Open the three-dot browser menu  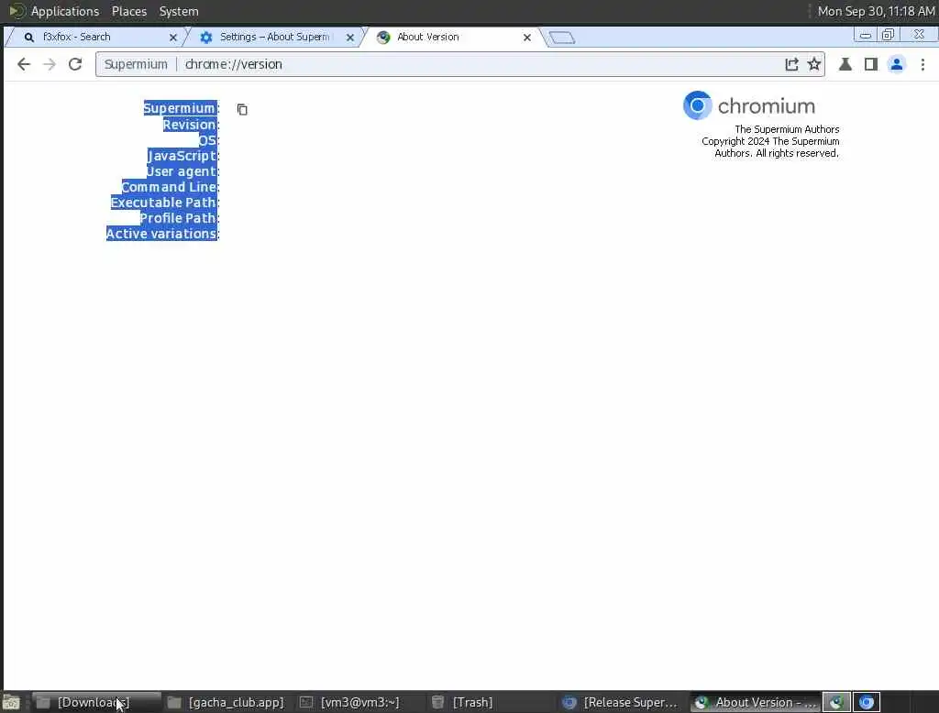[922, 64]
